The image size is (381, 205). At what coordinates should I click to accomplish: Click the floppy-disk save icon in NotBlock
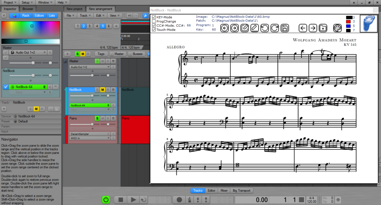tap(285, 28)
